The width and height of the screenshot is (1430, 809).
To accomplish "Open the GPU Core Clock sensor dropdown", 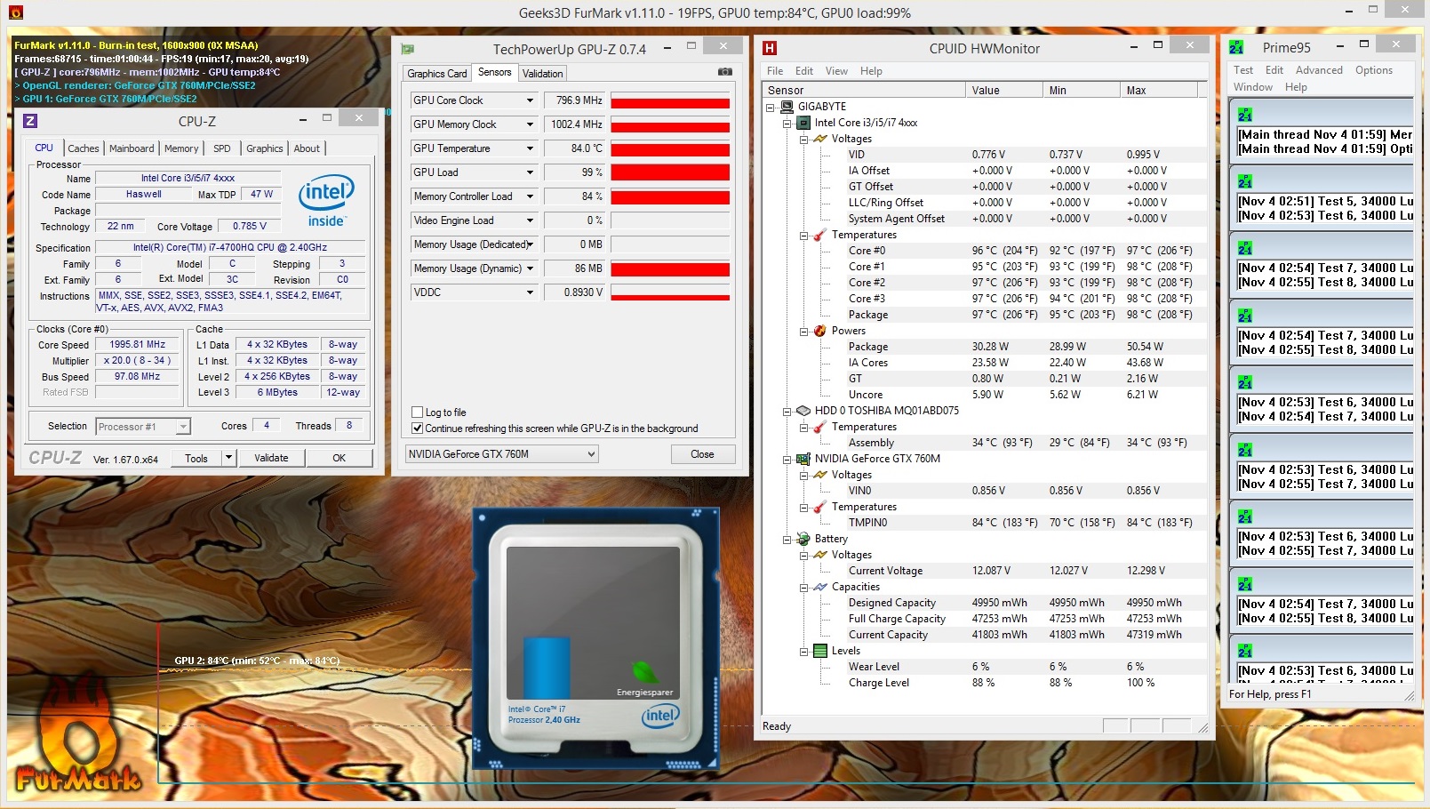I will (x=530, y=100).
